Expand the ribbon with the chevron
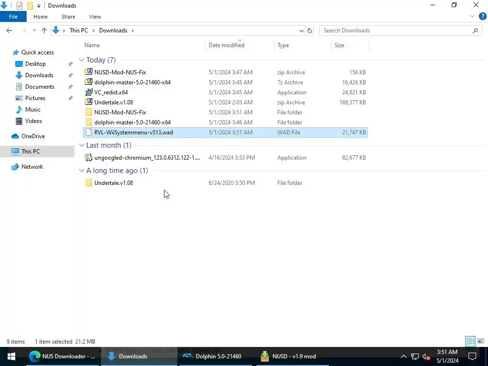488x366 pixels. [x=472, y=17]
